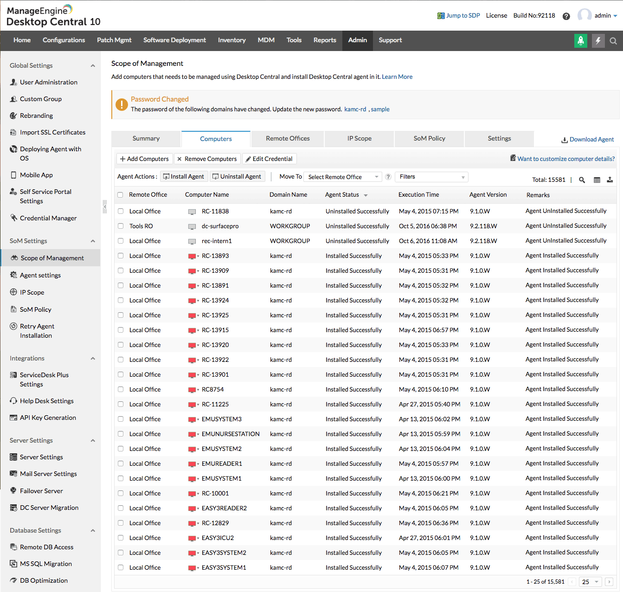Click the export table icon
Image resolution: width=623 pixels, height=592 pixels.
coord(610,180)
